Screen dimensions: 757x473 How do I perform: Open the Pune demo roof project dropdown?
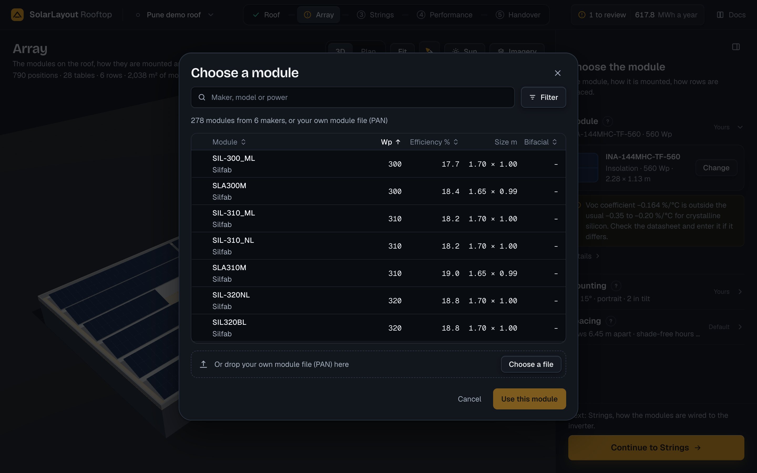(x=175, y=15)
